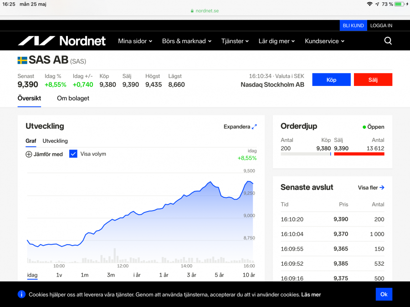Select the 10 år time range

click(x=249, y=275)
